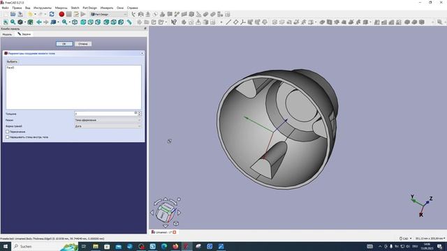Enable the grow walls inward checkbox
Viewport: 447px width, 251px height.
click(8, 137)
